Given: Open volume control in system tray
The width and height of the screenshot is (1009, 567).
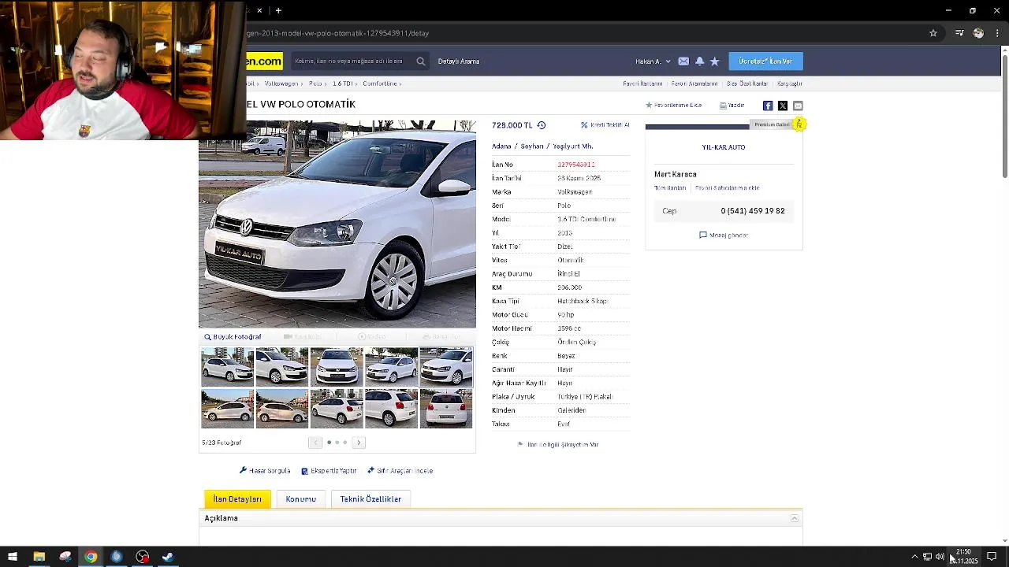Looking at the screenshot, I should [x=940, y=557].
